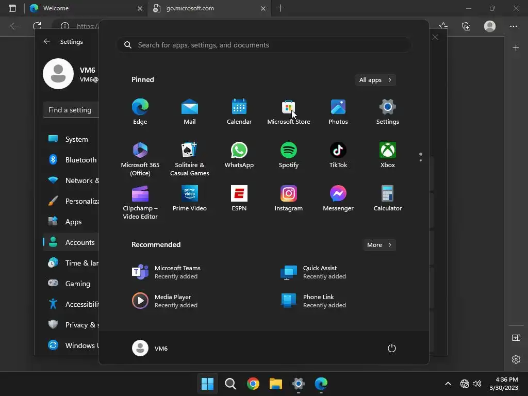The width and height of the screenshot is (528, 396).
Task: Open Edge Settings and more menu
Action: click(x=513, y=26)
